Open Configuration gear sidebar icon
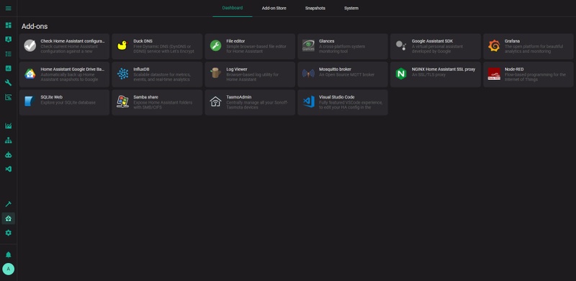Image resolution: width=576 pixels, height=281 pixels. pos(8,233)
